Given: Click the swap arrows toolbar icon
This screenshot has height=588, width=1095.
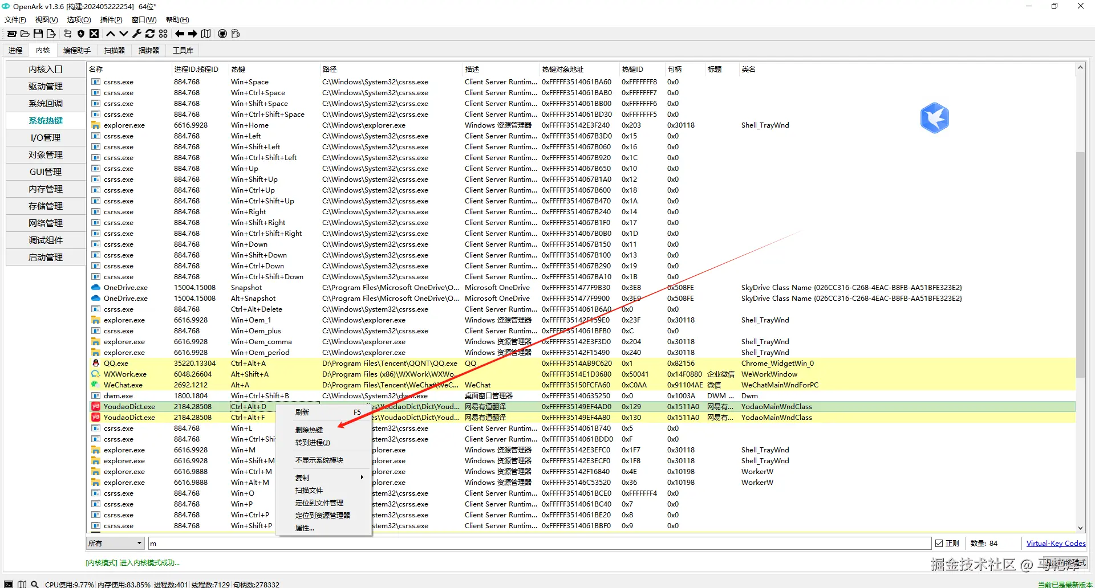Looking at the screenshot, I should point(68,34).
